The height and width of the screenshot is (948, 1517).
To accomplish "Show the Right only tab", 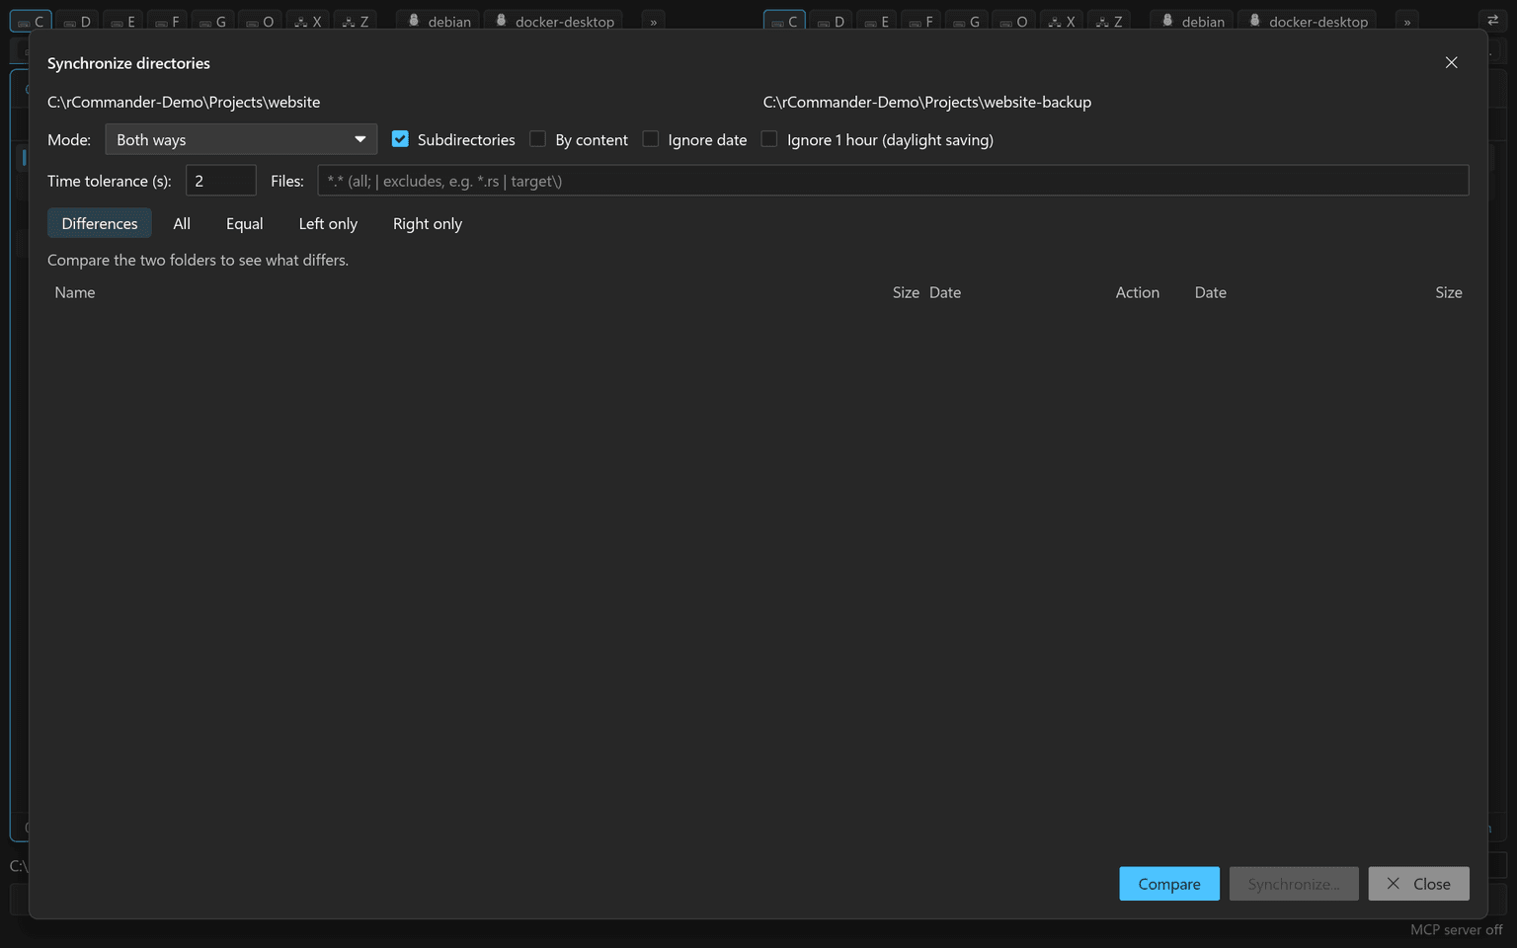I will pyautogui.click(x=428, y=223).
